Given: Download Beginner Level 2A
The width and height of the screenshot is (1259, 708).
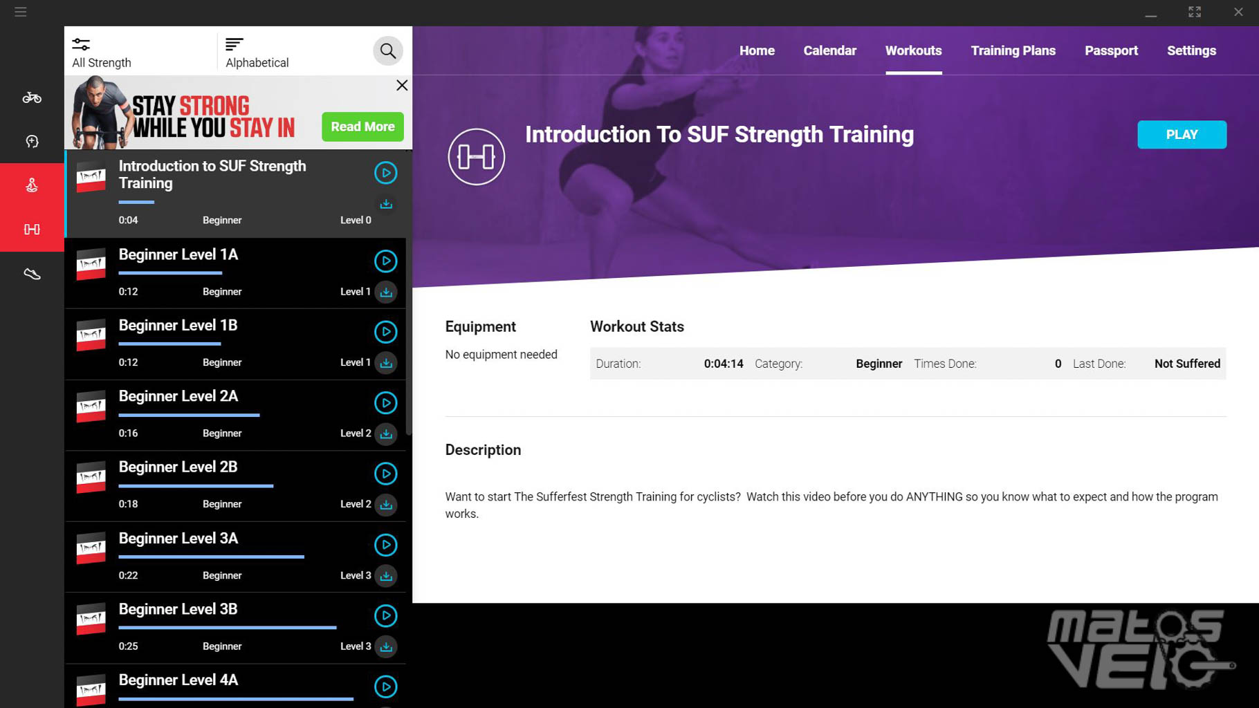Looking at the screenshot, I should click(x=386, y=434).
